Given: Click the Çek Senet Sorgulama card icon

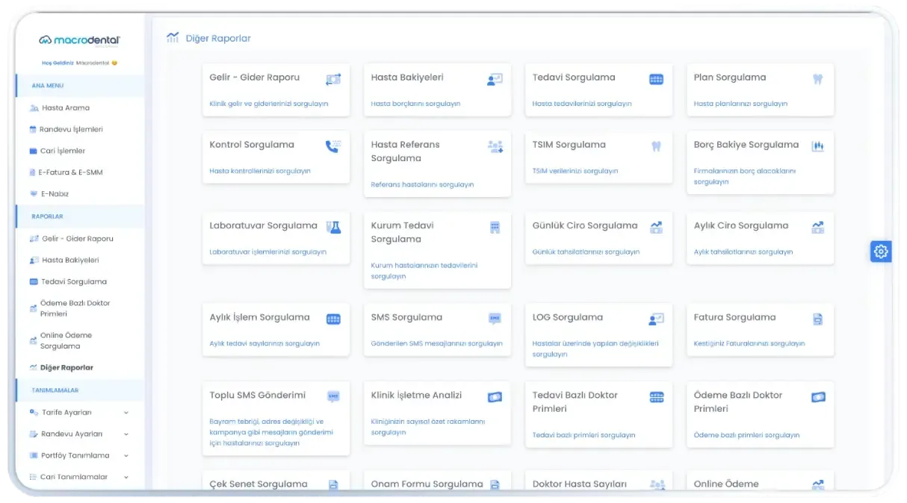Looking at the screenshot, I should tap(333, 484).
